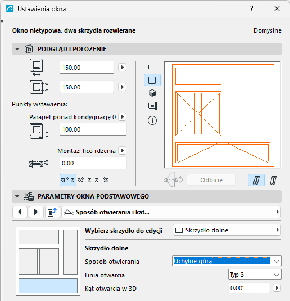Click PODGLĄD I POŁOŻENIE panel icon

(29, 49)
